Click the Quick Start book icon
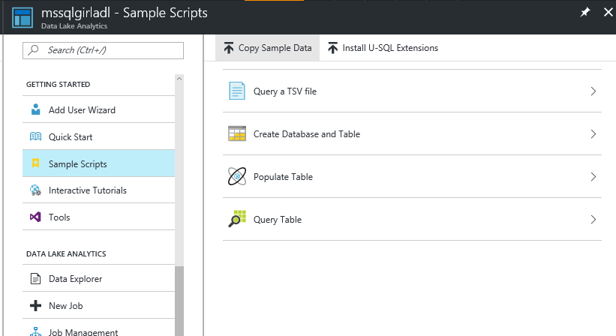Screen dimensions: 616x336 point(36,136)
